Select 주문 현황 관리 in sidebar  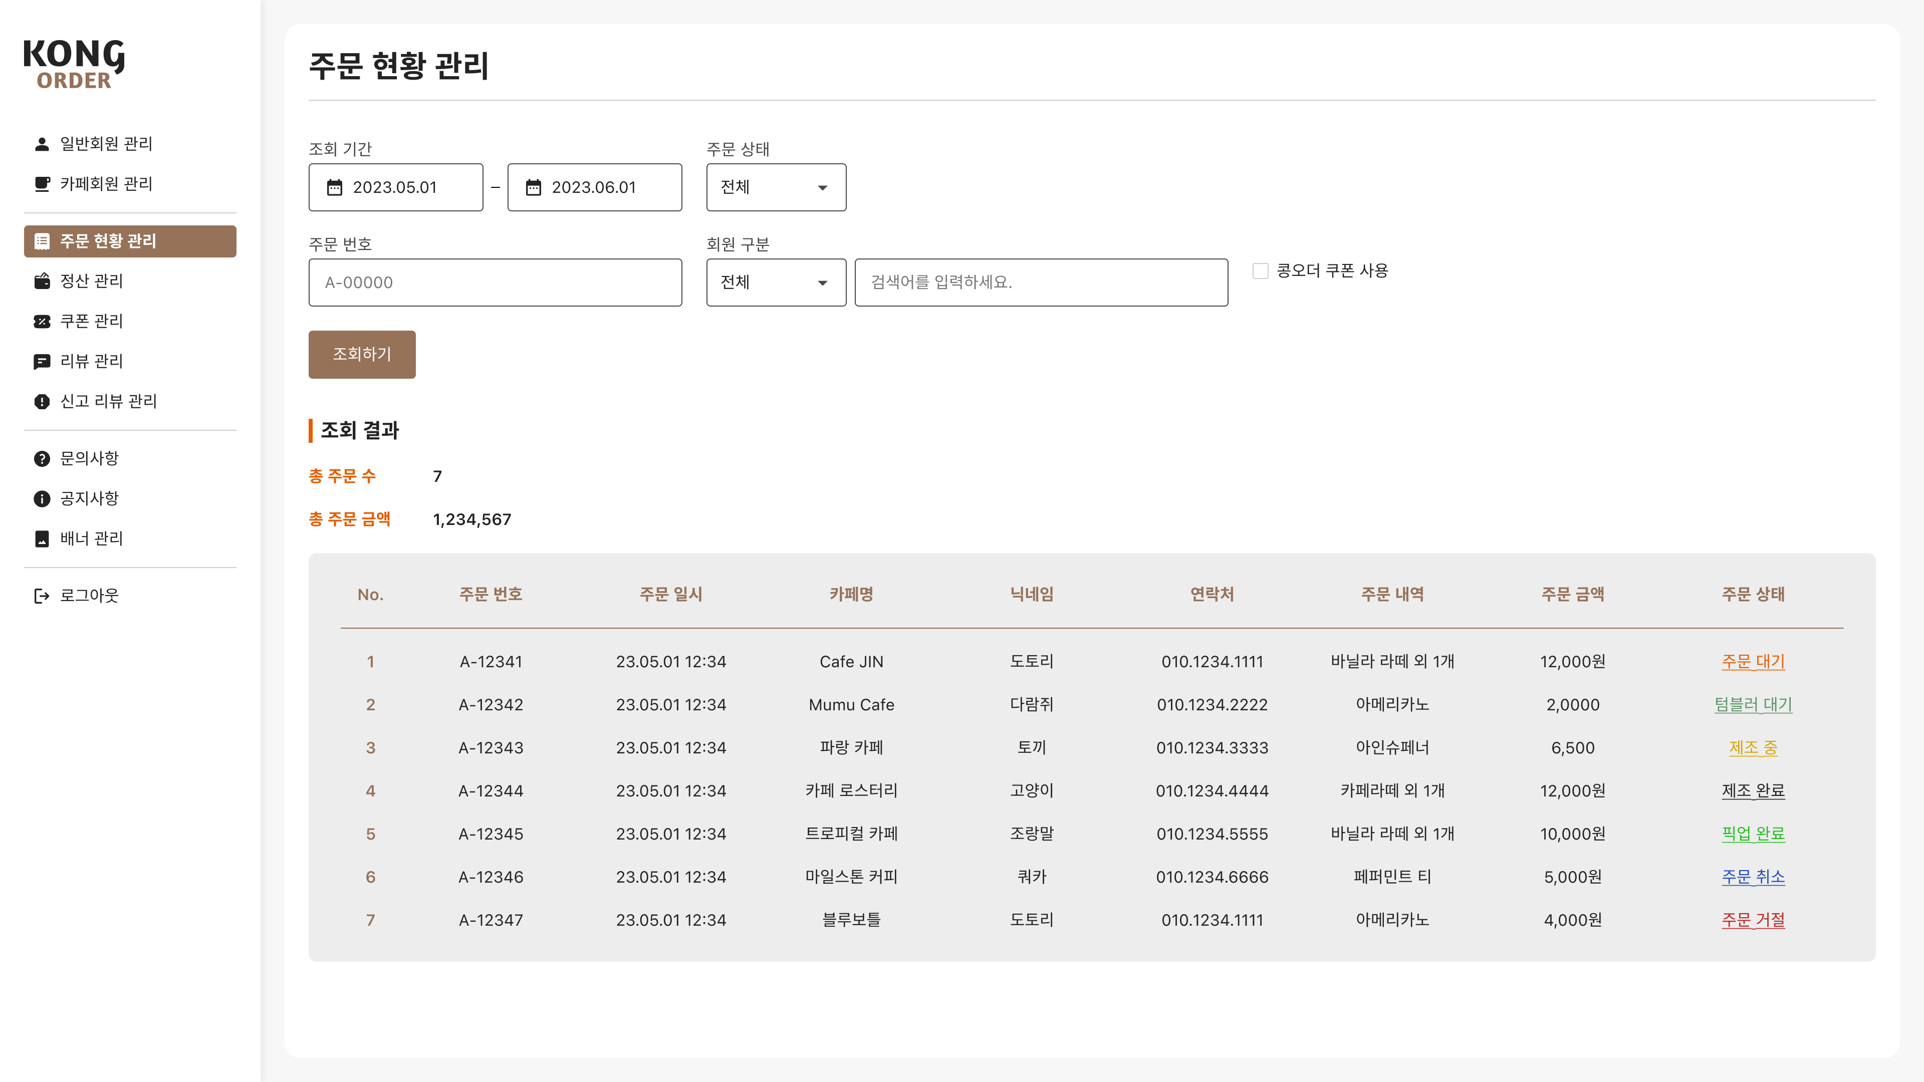coord(130,241)
